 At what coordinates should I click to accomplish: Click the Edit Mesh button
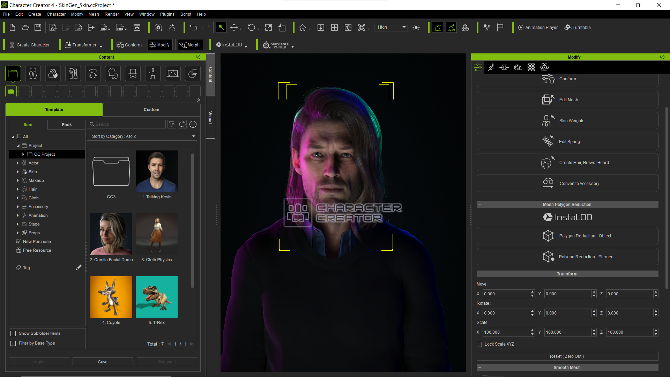(x=567, y=100)
